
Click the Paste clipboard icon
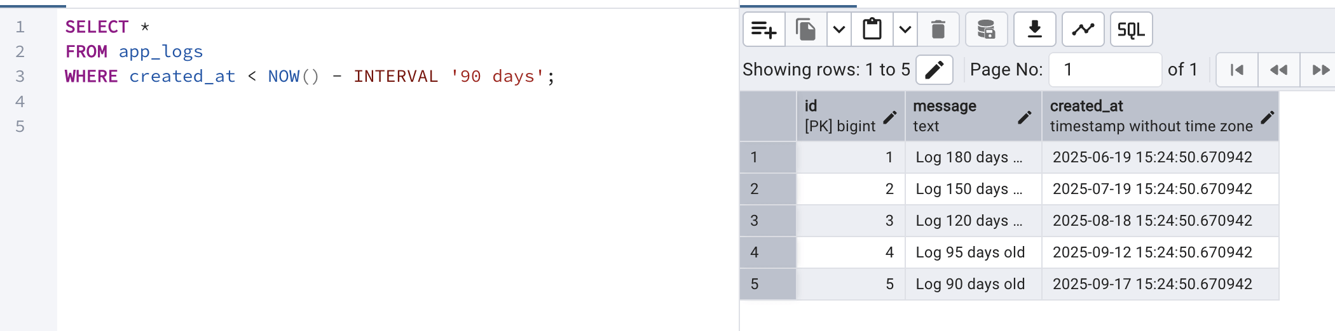point(872,30)
